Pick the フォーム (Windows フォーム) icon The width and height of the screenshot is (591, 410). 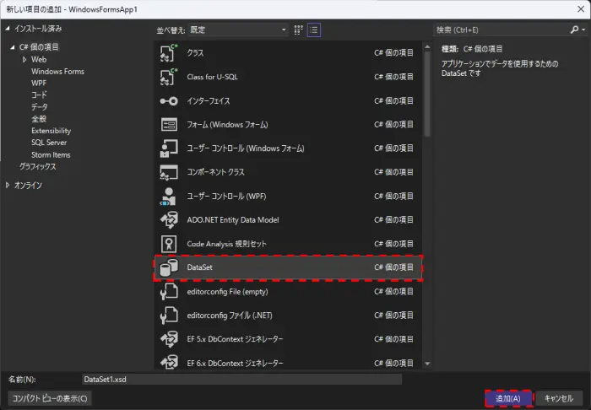tap(167, 124)
